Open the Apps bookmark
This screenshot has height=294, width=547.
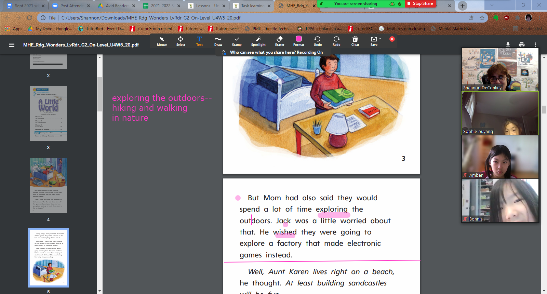[14, 29]
